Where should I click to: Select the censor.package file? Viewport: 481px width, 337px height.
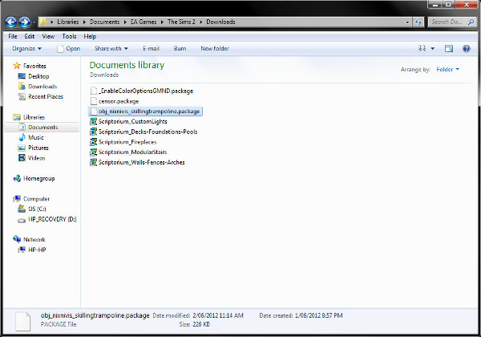click(x=119, y=101)
